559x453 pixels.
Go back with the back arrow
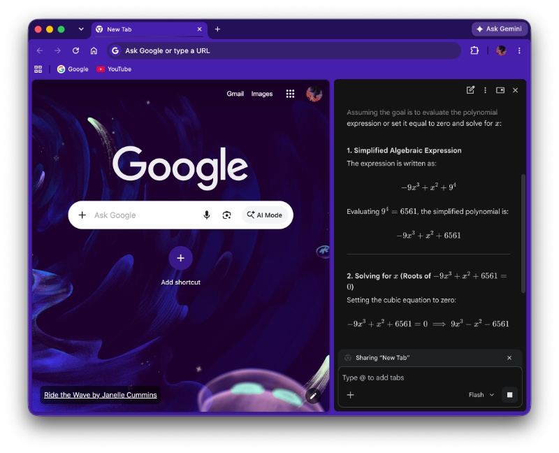pyautogui.click(x=40, y=50)
